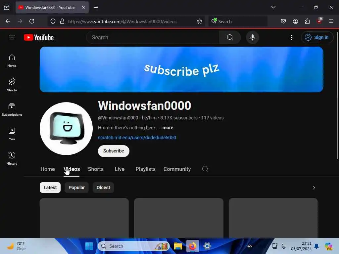
Task: Click the Sign in button
Action: coord(317,37)
